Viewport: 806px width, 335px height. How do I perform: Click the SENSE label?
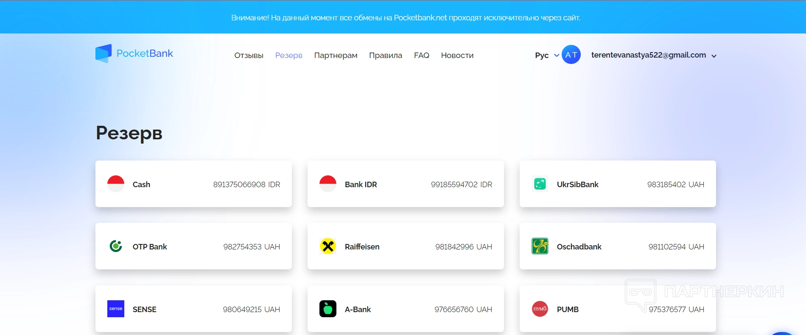pos(145,309)
